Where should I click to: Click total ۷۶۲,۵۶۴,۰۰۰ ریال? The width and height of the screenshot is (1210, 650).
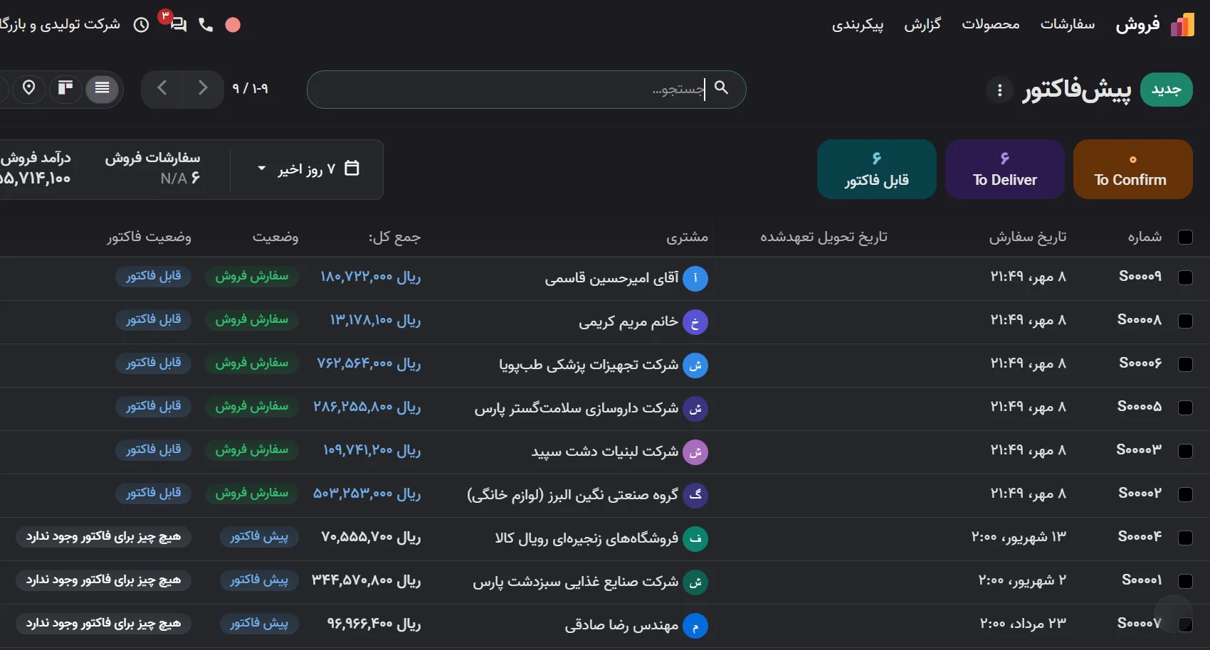(369, 364)
